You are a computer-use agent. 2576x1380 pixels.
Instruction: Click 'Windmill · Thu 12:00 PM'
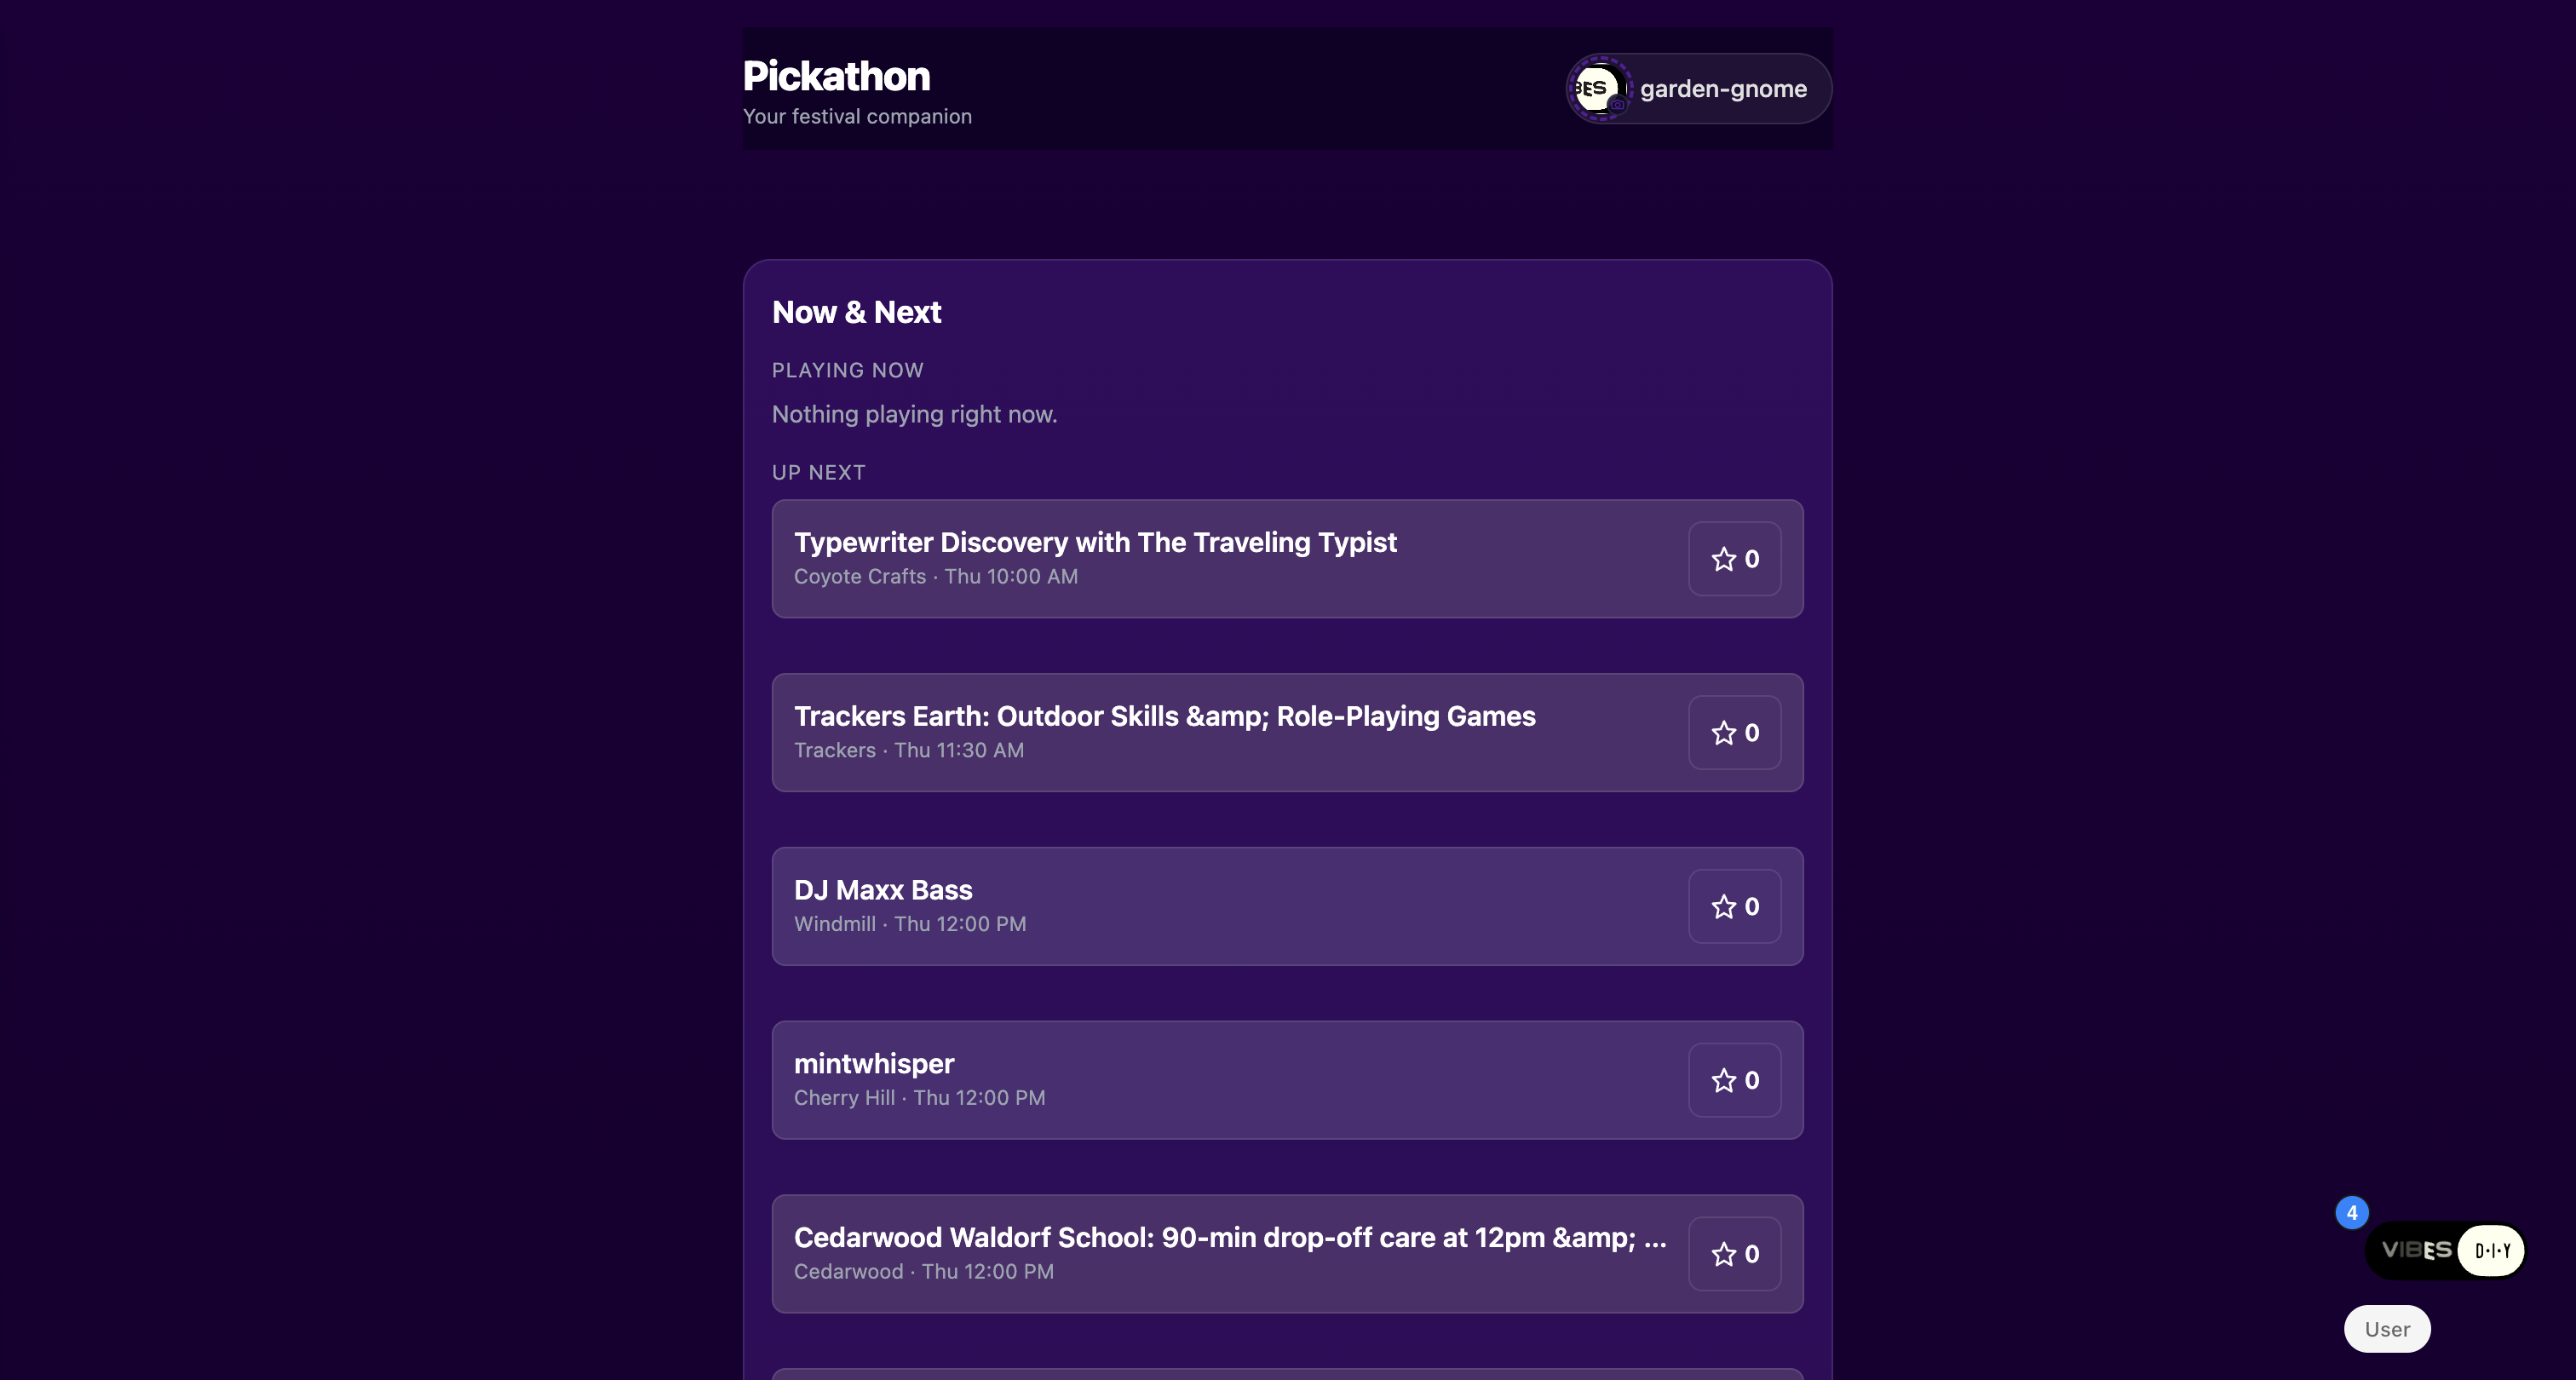click(x=910, y=925)
